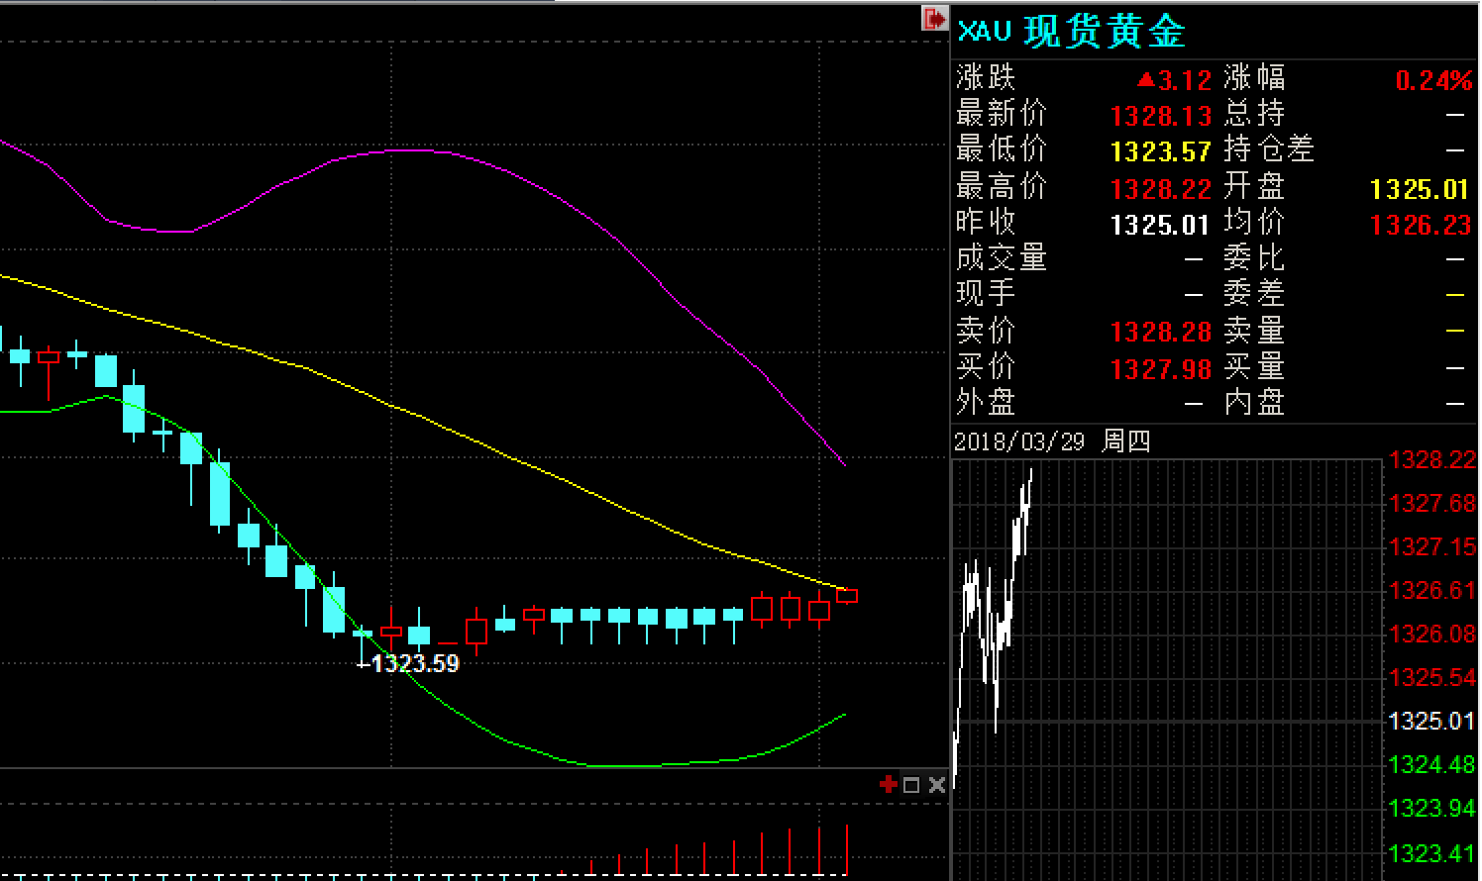The width and height of the screenshot is (1482, 881).
Task: Click the 卖量 label
Action: pyautogui.click(x=1254, y=331)
